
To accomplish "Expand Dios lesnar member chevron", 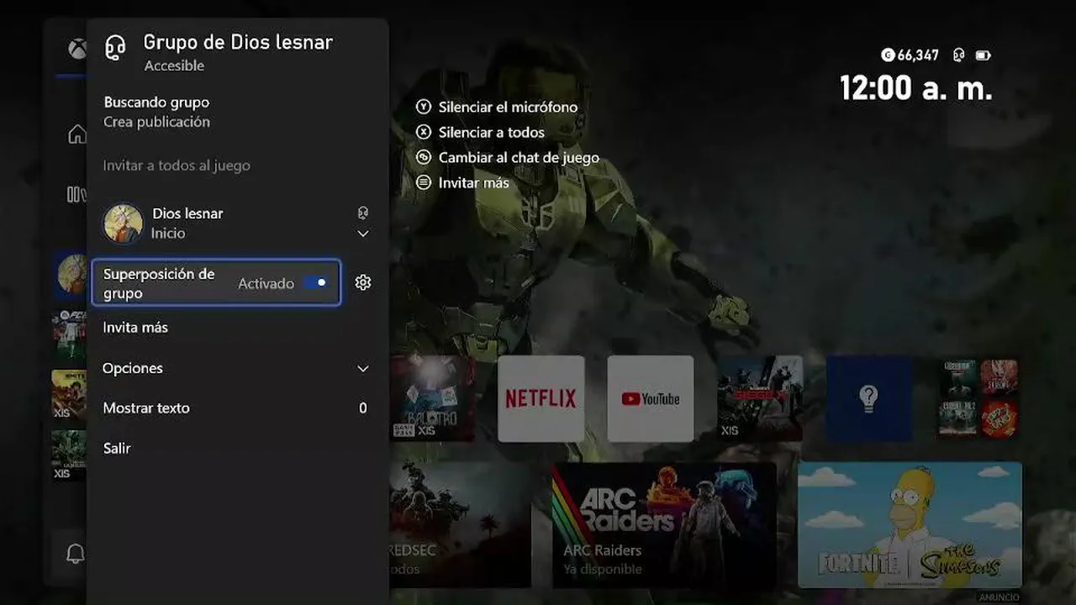I will pyautogui.click(x=363, y=234).
